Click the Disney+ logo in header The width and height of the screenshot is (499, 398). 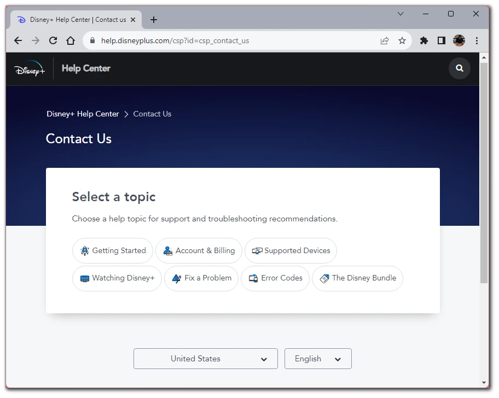point(30,68)
